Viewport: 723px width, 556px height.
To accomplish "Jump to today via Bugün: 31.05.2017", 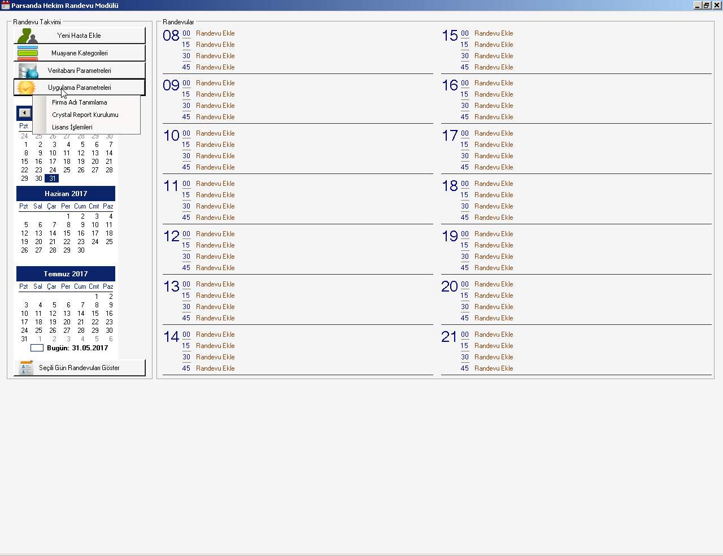I will pos(77,348).
